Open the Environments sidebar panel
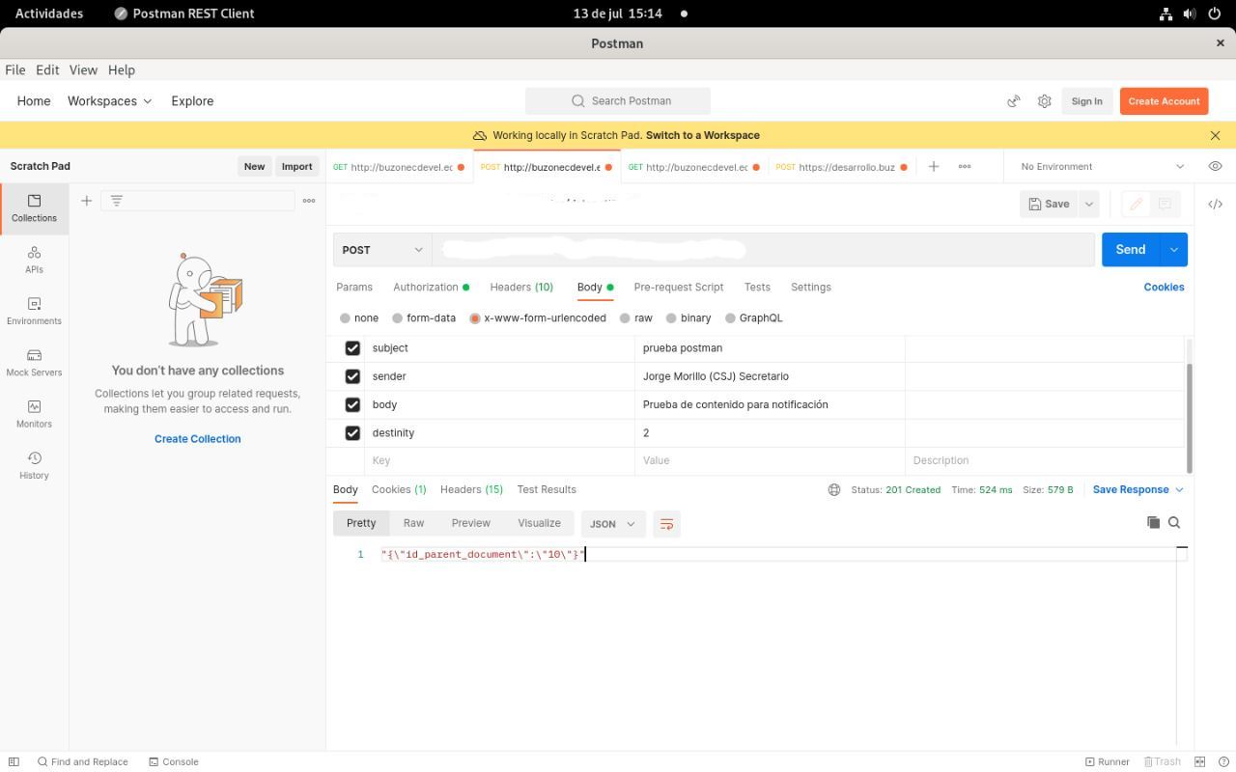The width and height of the screenshot is (1236, 772). [x=34, y=311]
